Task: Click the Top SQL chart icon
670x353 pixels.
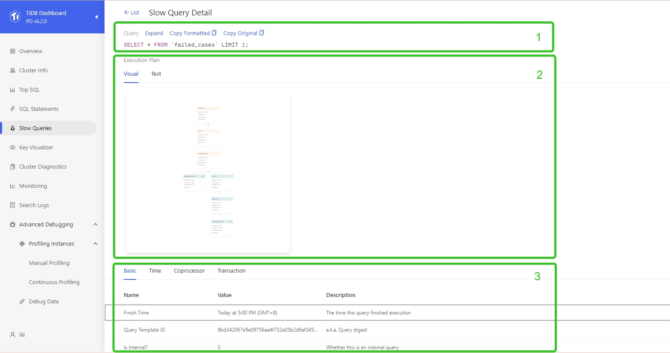Action: (12, 90)
